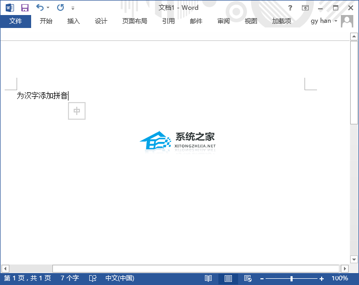Click the 中 input method indicator
This screenshot has height=285, width=359.
click(x=77, y=111)
